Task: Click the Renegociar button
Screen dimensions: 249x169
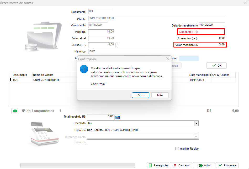Action: [158, 165]
